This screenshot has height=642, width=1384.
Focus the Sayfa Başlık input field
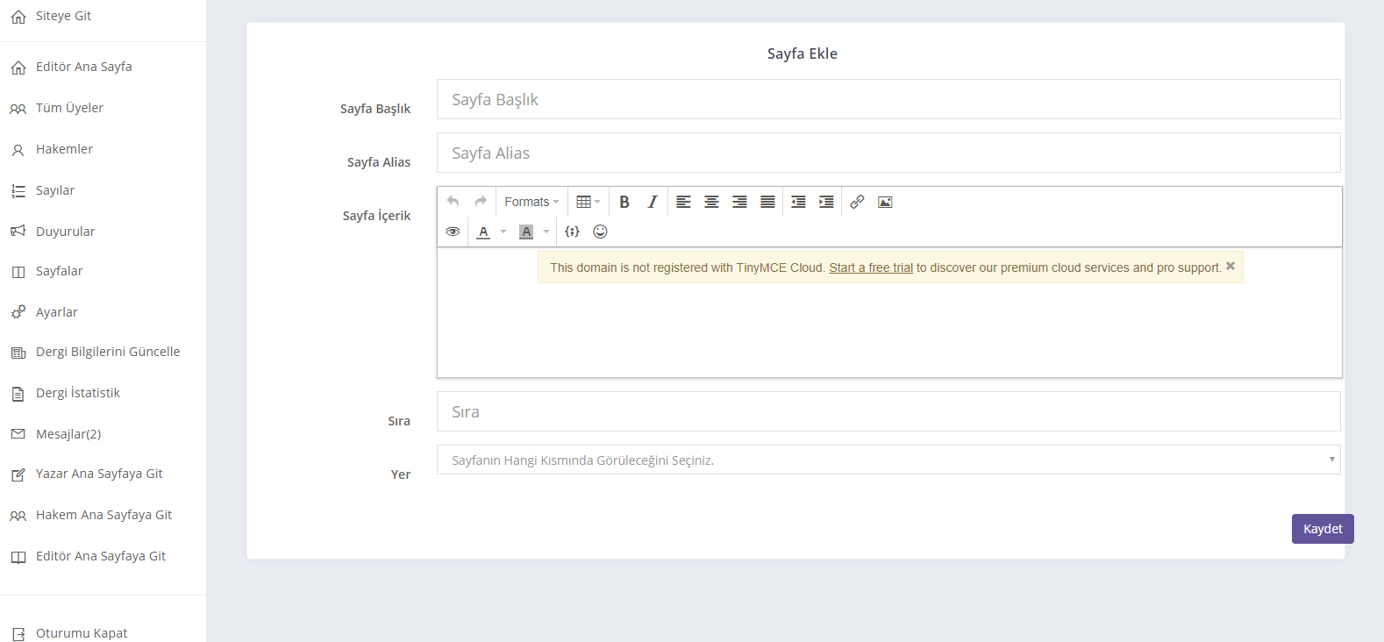pos(888,99)
